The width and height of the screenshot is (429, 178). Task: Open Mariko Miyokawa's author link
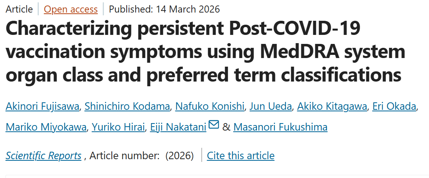pyautogui.click(x=46, y=127)
